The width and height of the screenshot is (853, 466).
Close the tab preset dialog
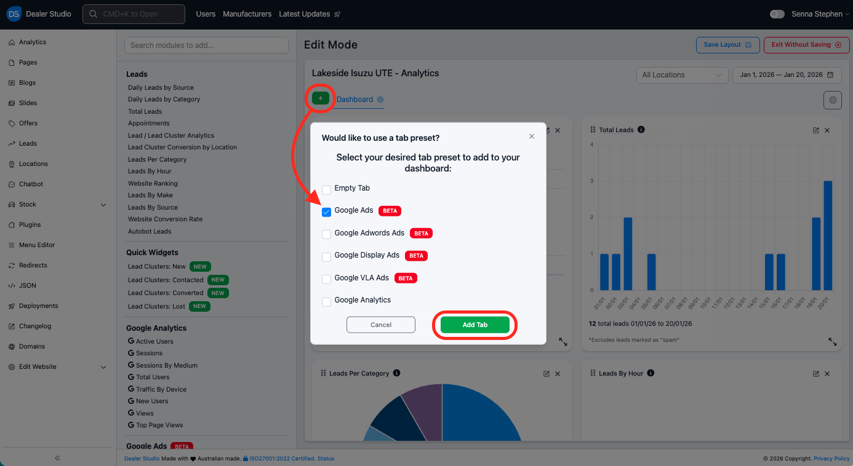click(x=532, y=136)
